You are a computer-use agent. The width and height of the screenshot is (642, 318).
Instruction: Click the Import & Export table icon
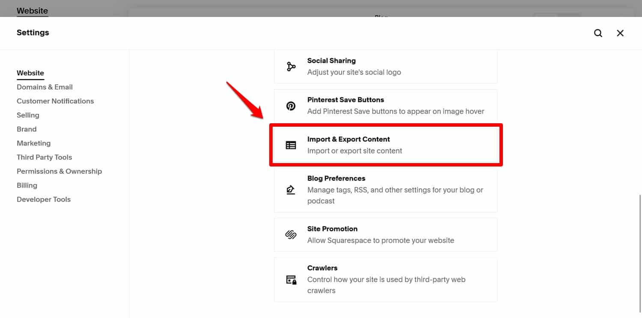click(x=291, y=145)
